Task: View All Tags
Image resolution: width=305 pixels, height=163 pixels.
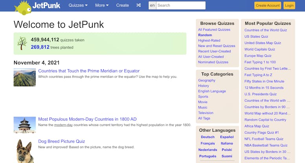Action: point(204,118)
